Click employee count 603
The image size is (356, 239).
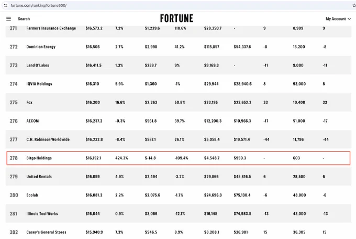pyautogui.click(x=296, y=158)
